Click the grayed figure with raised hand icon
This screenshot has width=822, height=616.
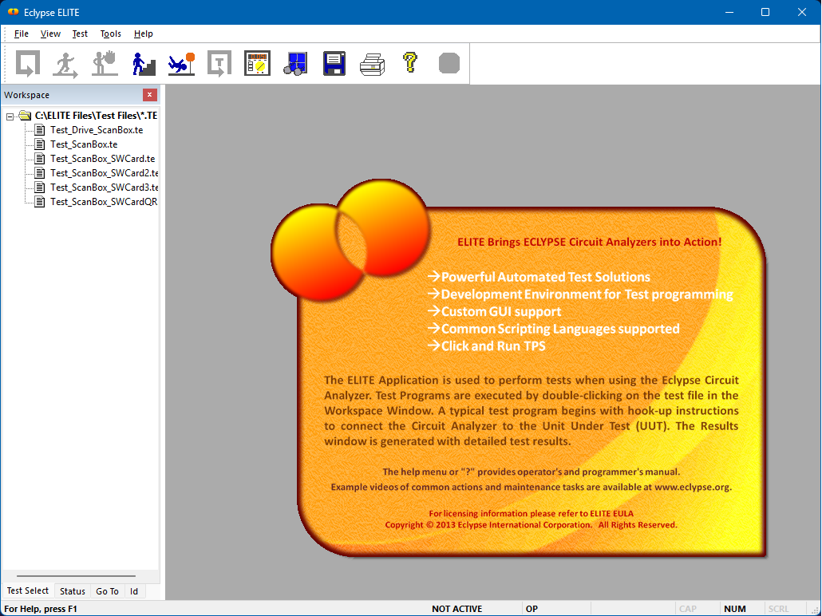click(x=105, y=64)
